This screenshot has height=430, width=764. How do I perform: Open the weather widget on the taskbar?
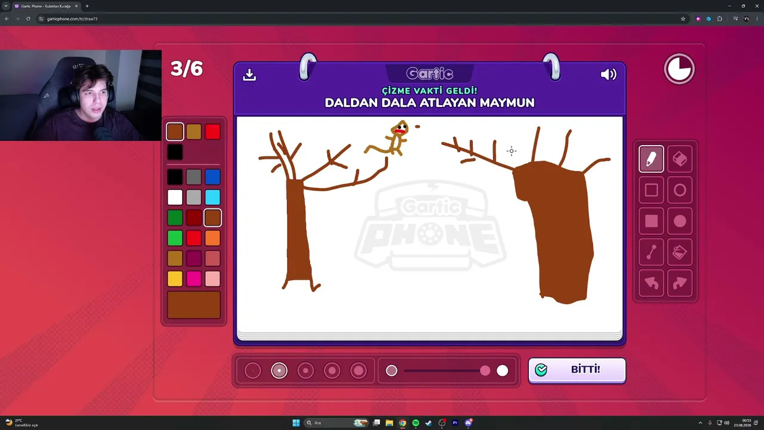(x=21, y=423)
